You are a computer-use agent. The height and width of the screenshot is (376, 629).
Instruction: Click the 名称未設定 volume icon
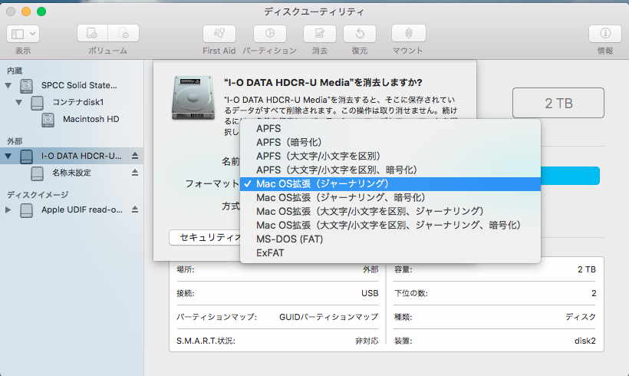pyautogui.click(x=38, y=173)
